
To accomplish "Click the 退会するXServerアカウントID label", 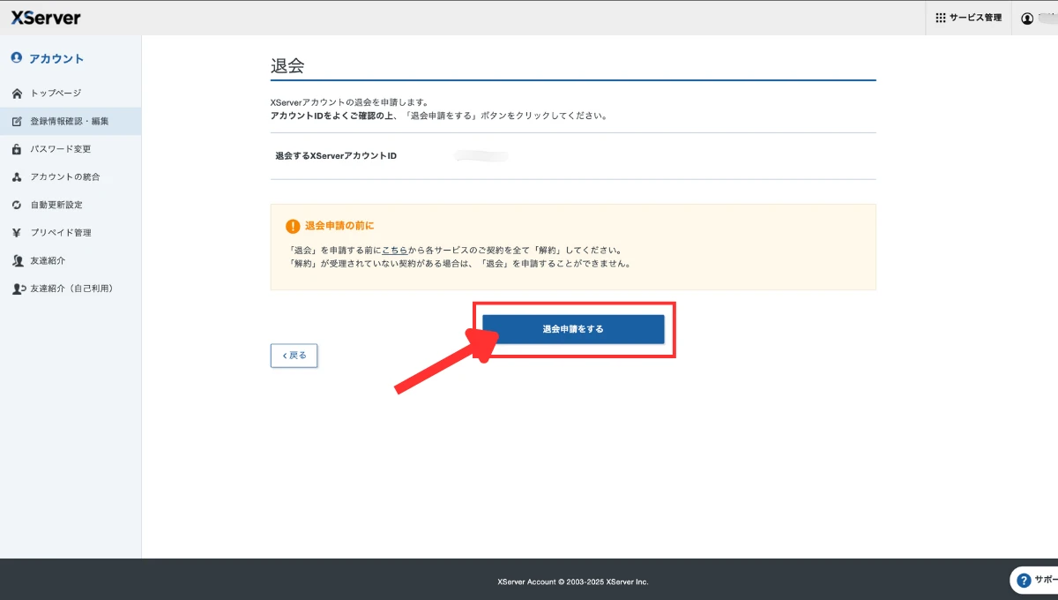I will 336,156.
